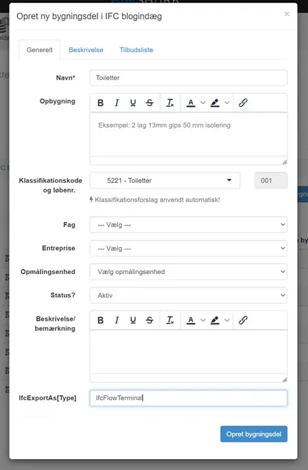
Task: Toggle bold in Beskrivelse/bemærkning editor
Action: pos(101,320)
